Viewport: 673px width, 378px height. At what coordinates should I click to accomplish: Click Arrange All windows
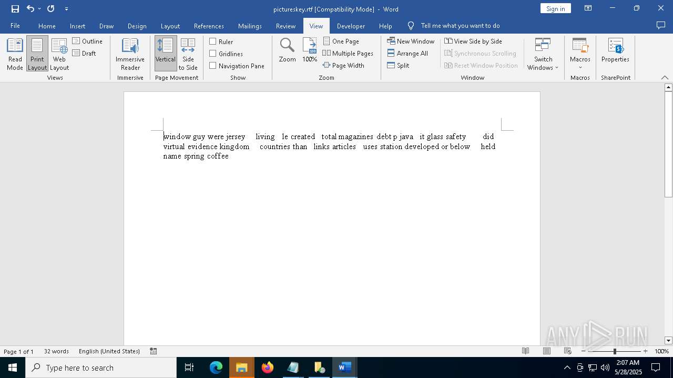click(407, 53)
